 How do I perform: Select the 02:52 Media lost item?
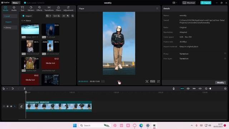click(x=50, y=63)
